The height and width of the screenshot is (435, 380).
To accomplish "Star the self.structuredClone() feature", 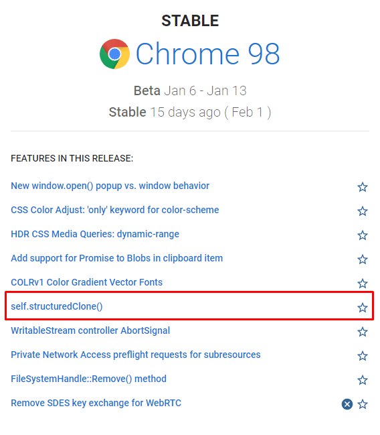I will (x=363, y=308).
